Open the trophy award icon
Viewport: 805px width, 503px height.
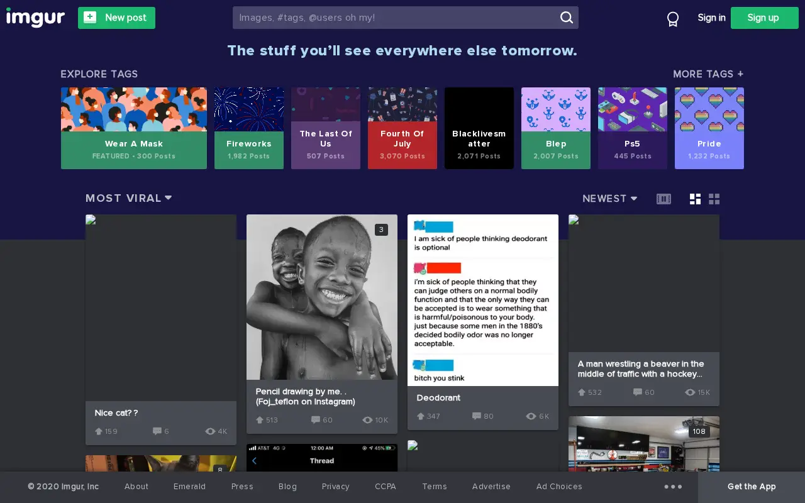click(673, 19)
